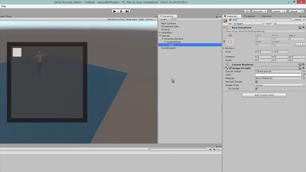306x172 pixels.
Task: Toggle the raw edit mode button
Action: (x=303, y=44)
